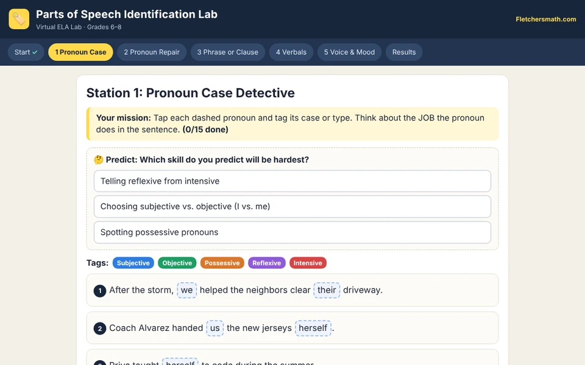Click 'Virtual ELA Lab · Grades 6–8' subtitle

tap(79, 27)
